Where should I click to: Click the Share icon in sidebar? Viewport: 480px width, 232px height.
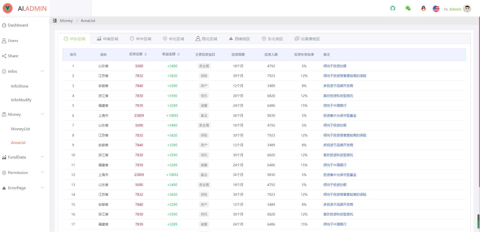pyautogui.click(x=4, y=56)
